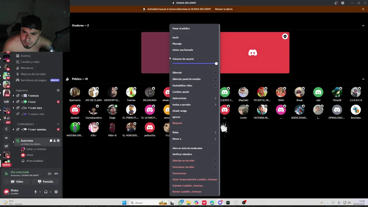Expand Mover a submenu
This screenshot has width=368, height=207.
pyautogui.click(x=194, y=139)
